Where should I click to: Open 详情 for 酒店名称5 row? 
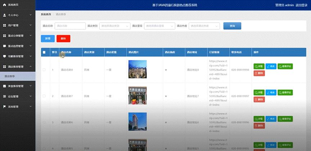tap(259, 145)
